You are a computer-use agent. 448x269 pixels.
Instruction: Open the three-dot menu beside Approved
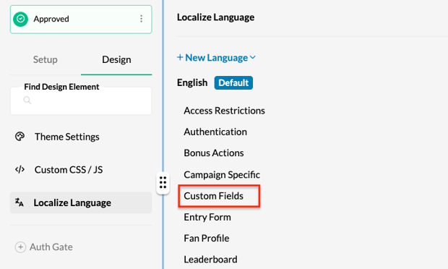coord(141,19)
